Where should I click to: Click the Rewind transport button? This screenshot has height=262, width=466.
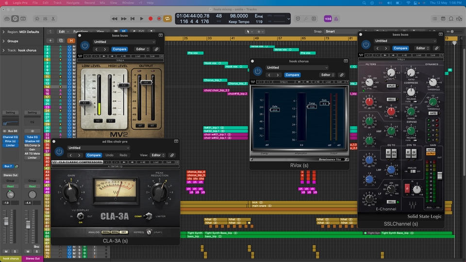tap(115, 19)
